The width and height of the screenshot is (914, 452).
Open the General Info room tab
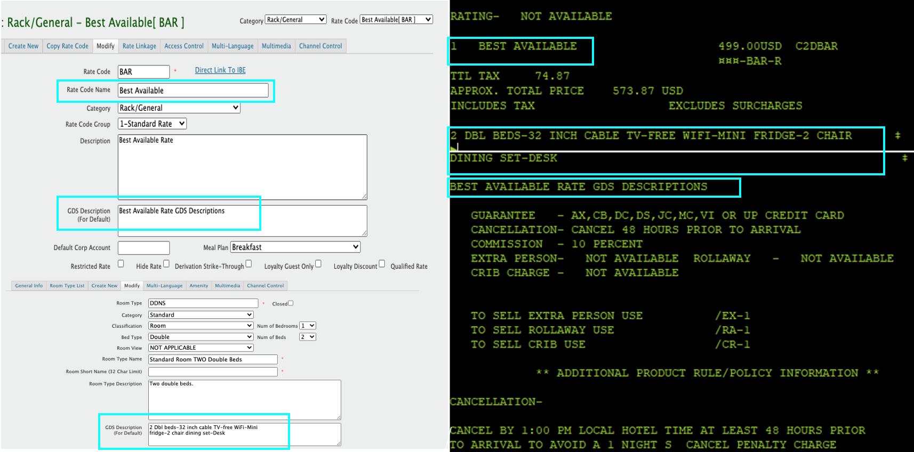point(29,286)
